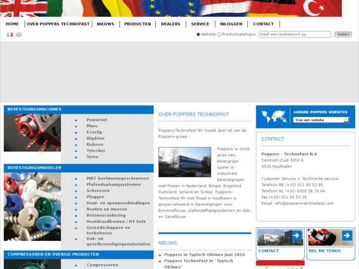This screenshot has width=359, height=269.
Task: Go to the Nieuws menu item
Action: [106, 24]
